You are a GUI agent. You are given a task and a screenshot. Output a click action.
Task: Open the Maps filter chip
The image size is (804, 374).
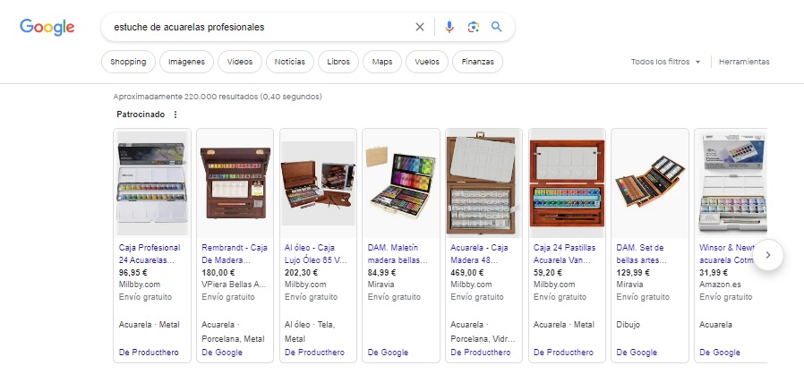tap(382, 62)
